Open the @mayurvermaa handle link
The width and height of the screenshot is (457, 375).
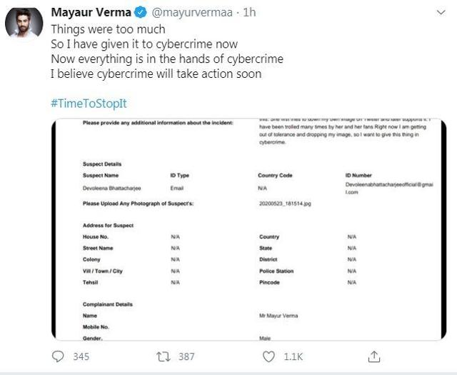pos(192,13)
